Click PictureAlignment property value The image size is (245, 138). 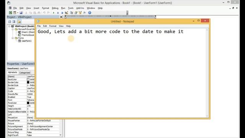pos(40,127)
